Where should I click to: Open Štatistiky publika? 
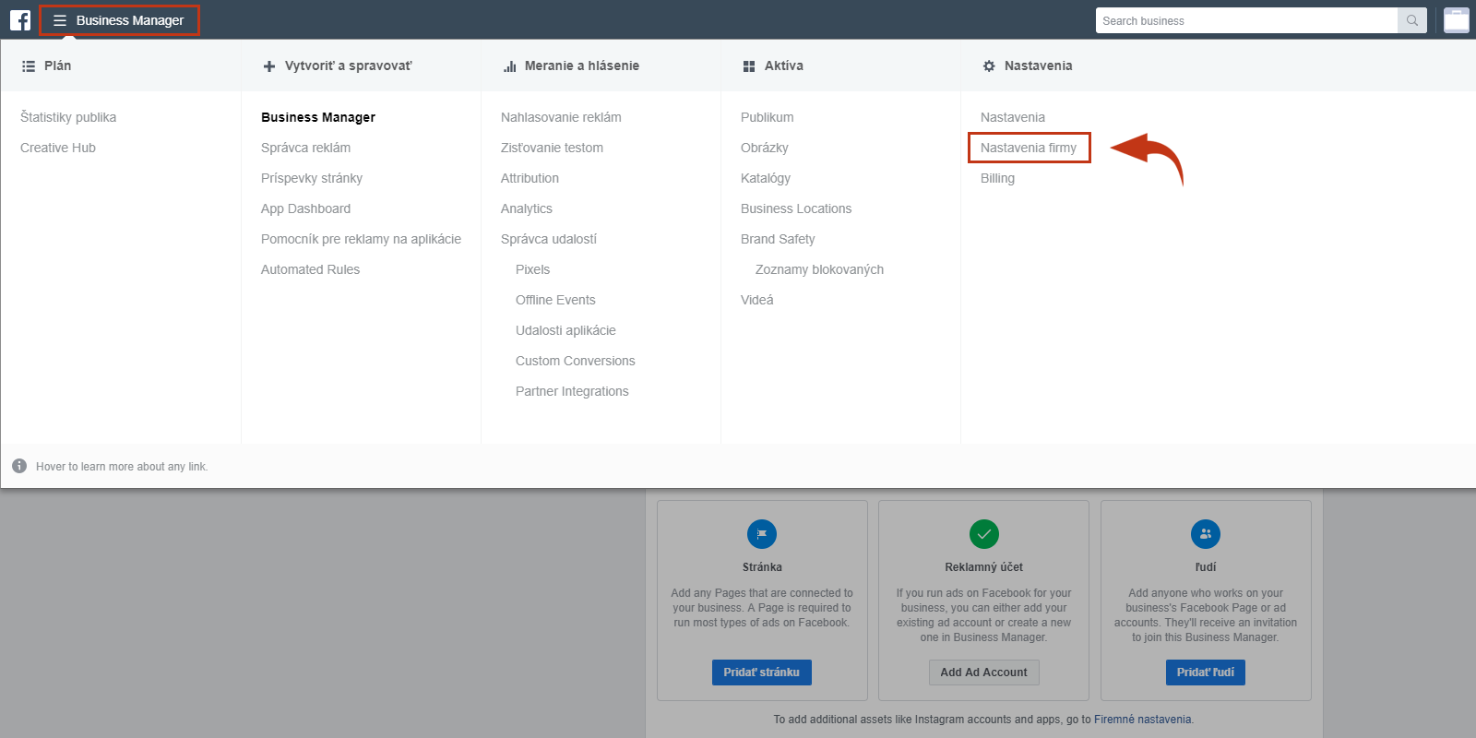[68, 117]
